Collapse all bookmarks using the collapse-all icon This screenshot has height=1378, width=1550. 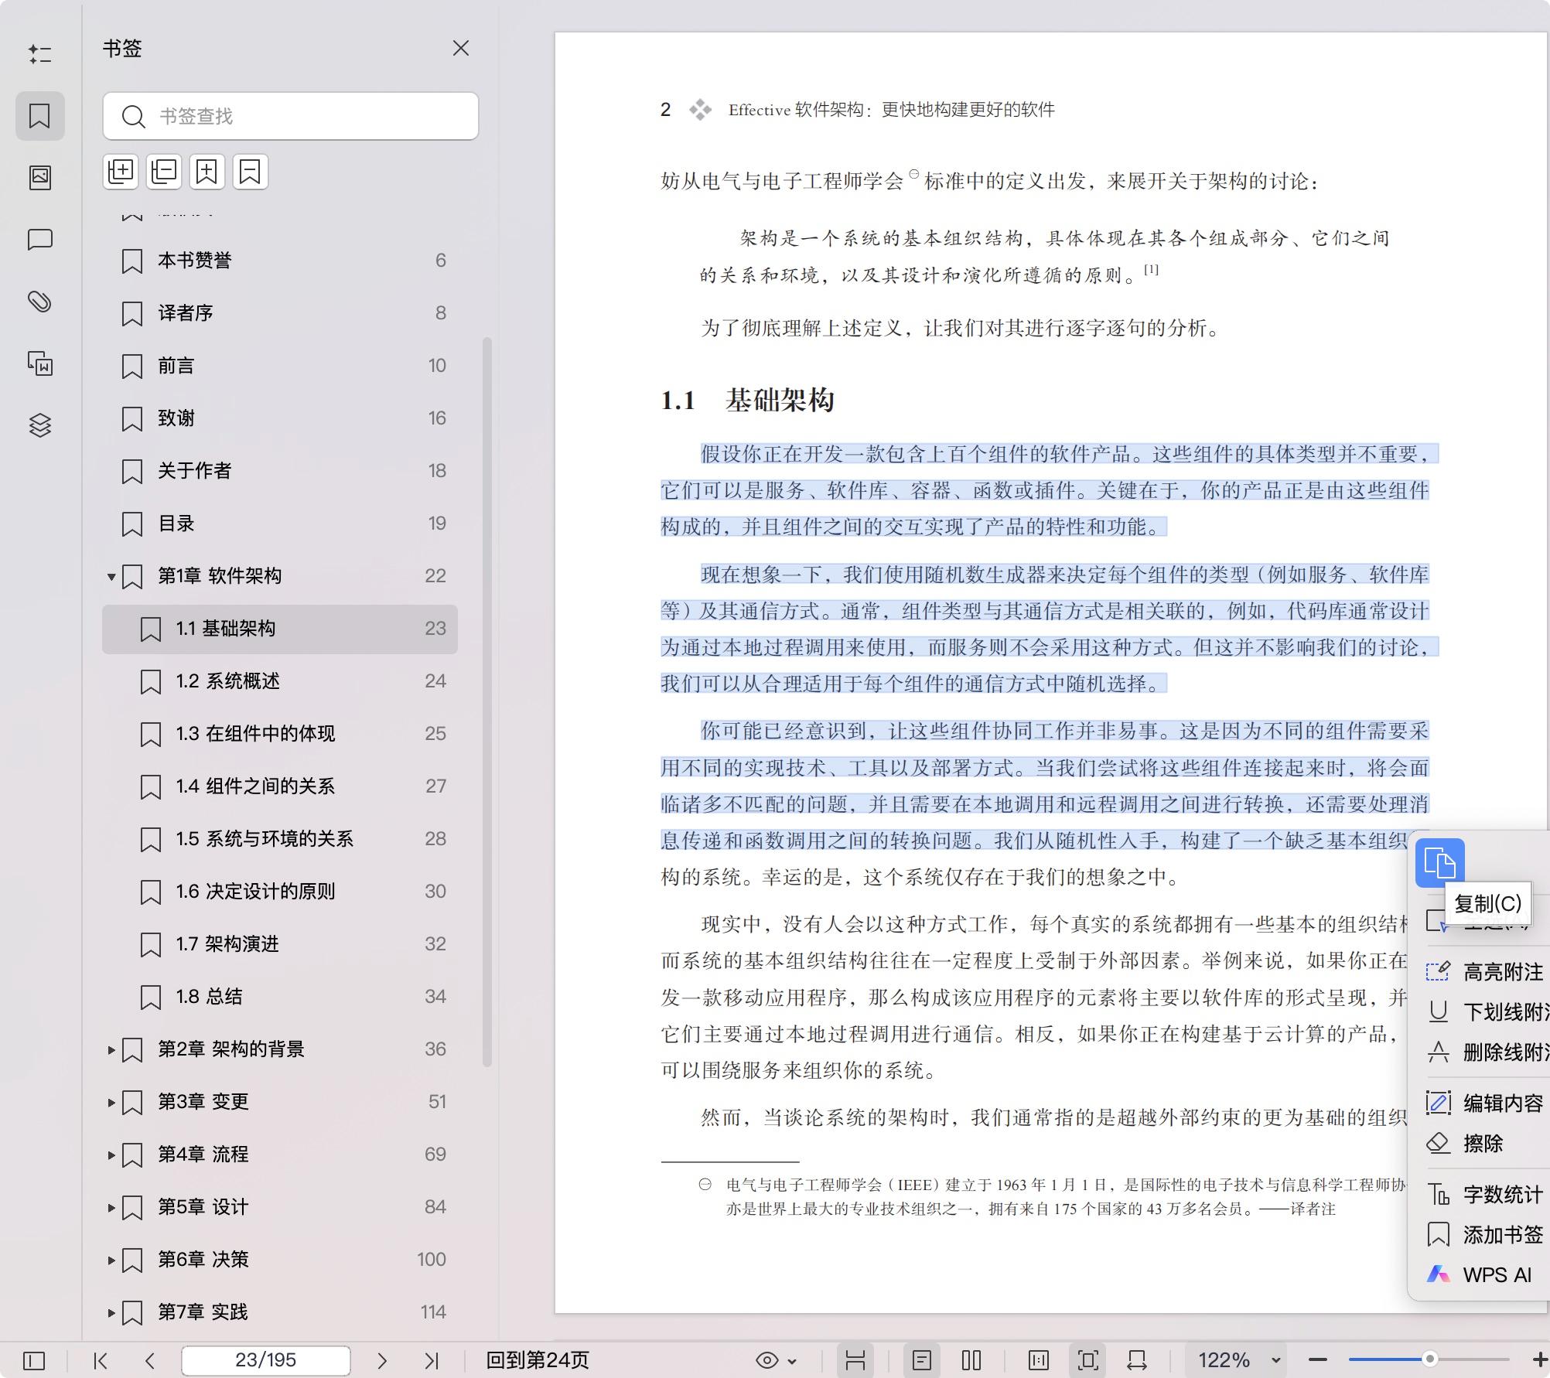pyautogui.click(x=163, y=171)
